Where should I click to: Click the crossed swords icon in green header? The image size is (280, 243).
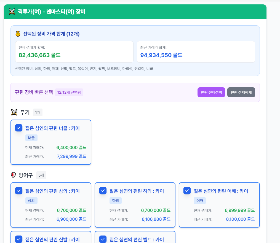(12, 12)
